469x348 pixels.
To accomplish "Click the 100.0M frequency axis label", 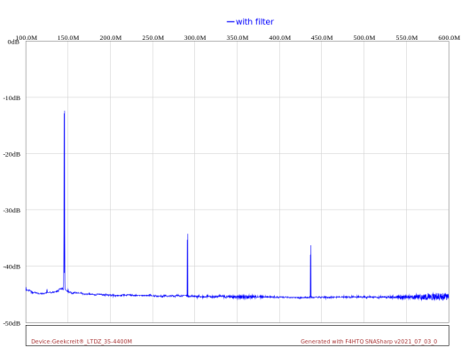I will pos(27,38).
